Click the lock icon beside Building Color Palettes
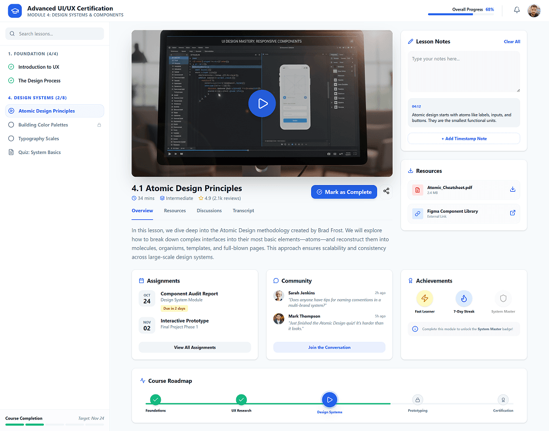Screen dimensions: 549x431 99,125
